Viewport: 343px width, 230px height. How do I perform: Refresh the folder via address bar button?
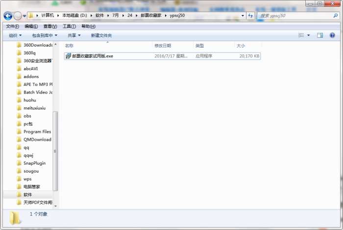pos(250,16)
